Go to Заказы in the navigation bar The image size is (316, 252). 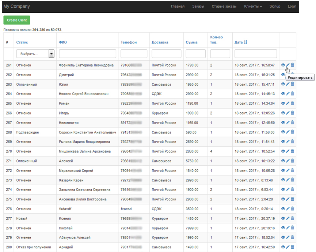tap(198, 7)
